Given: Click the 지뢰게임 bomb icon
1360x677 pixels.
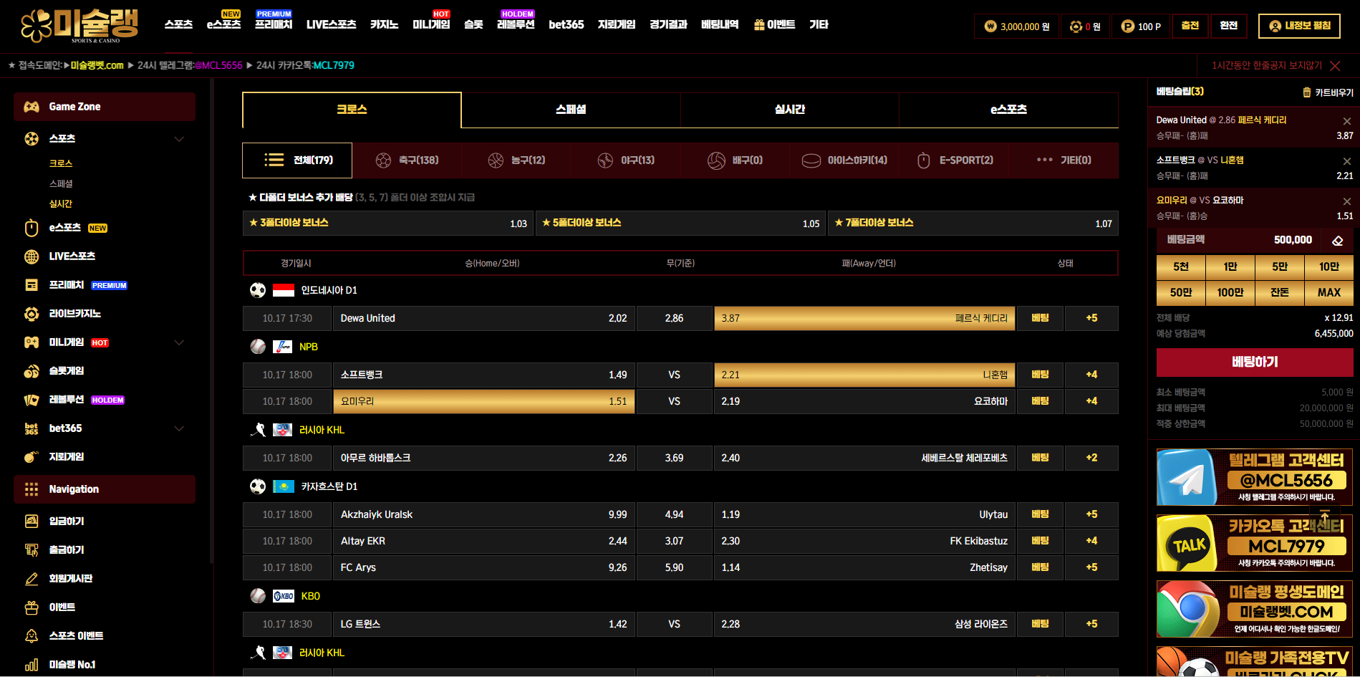Looking at the screenshot, I should coord(32,457).
